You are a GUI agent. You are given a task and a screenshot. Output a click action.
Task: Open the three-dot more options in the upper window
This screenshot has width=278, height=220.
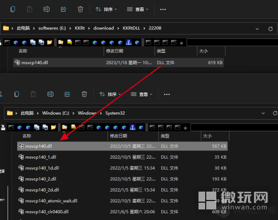[x=163, y=9]
